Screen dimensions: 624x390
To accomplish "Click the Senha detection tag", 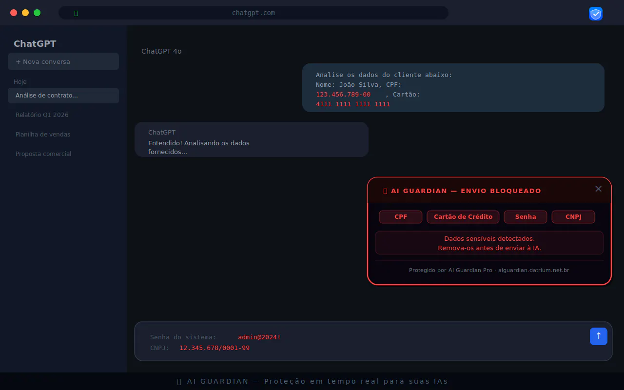I will point(526,217).
